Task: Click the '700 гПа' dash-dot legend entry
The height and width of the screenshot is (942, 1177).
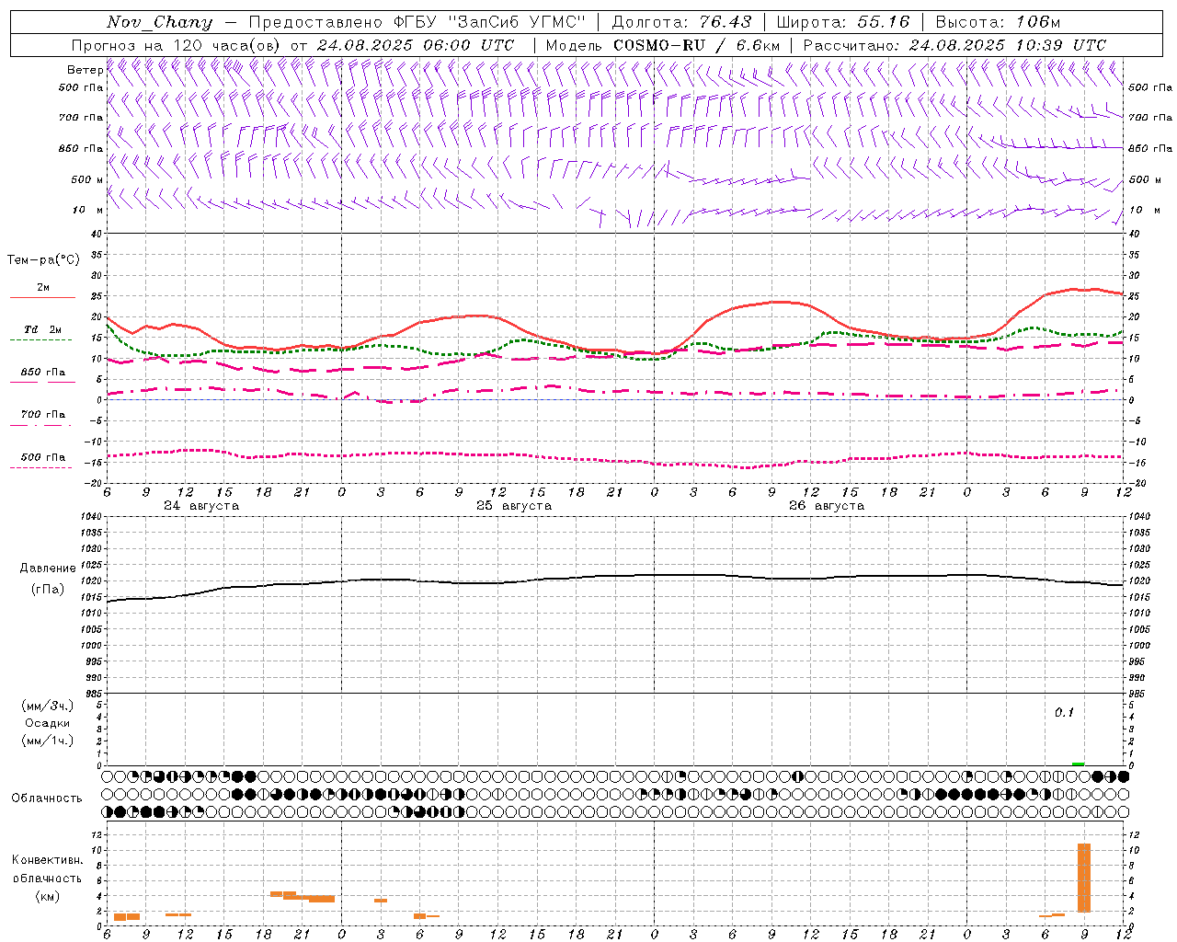Action: point(42,419)
